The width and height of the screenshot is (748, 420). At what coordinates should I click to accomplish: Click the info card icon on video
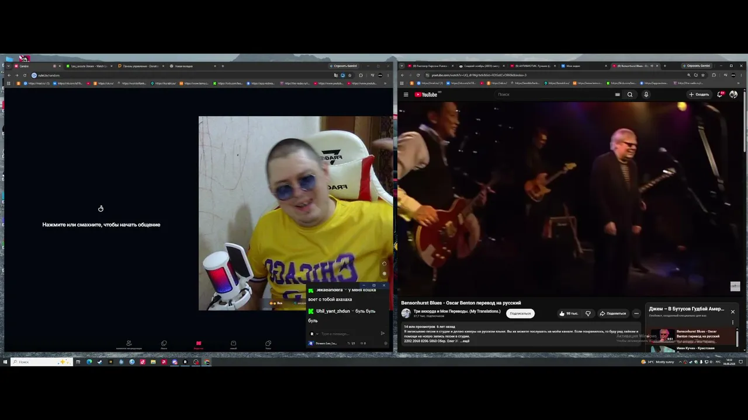point(735,286)
